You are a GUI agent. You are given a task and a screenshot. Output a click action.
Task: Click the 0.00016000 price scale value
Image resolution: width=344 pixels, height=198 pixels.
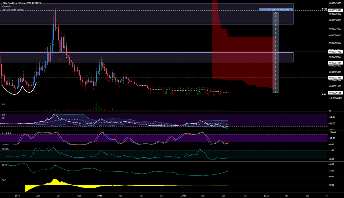click(x=335, y=43)
